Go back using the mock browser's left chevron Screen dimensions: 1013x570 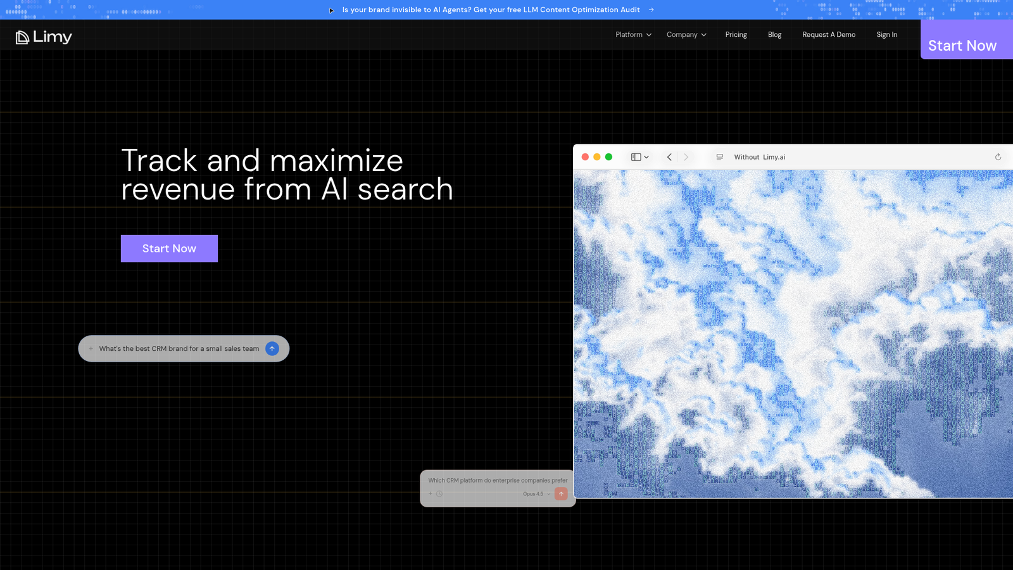(669, 157)
